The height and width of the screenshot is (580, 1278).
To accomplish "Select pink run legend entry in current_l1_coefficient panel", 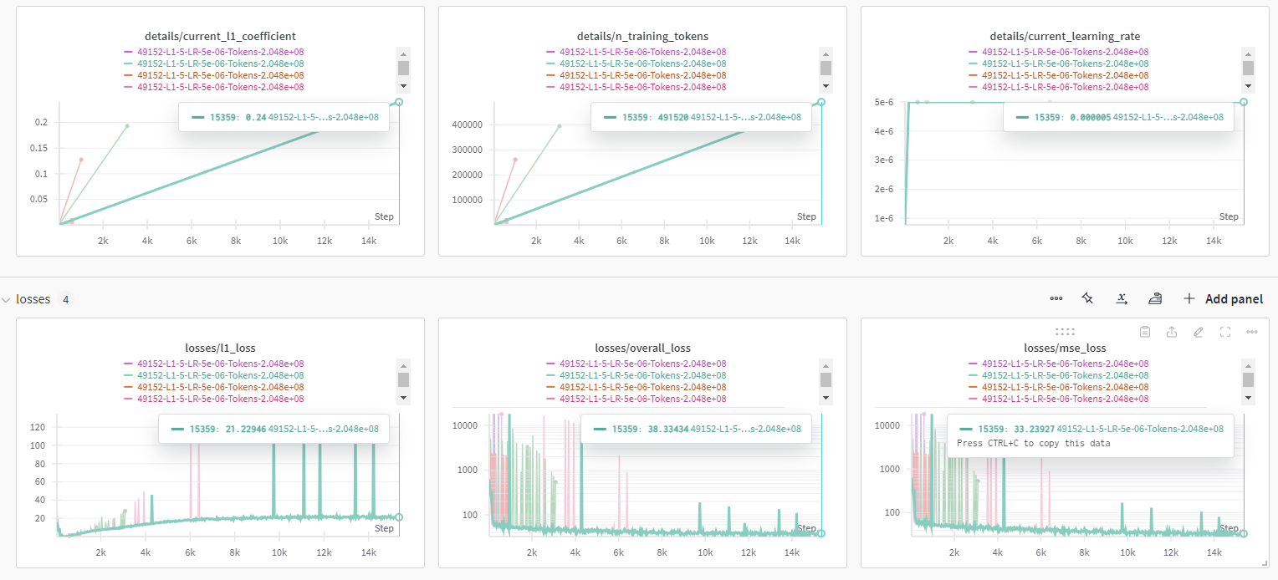I will [x=214, y=87].
